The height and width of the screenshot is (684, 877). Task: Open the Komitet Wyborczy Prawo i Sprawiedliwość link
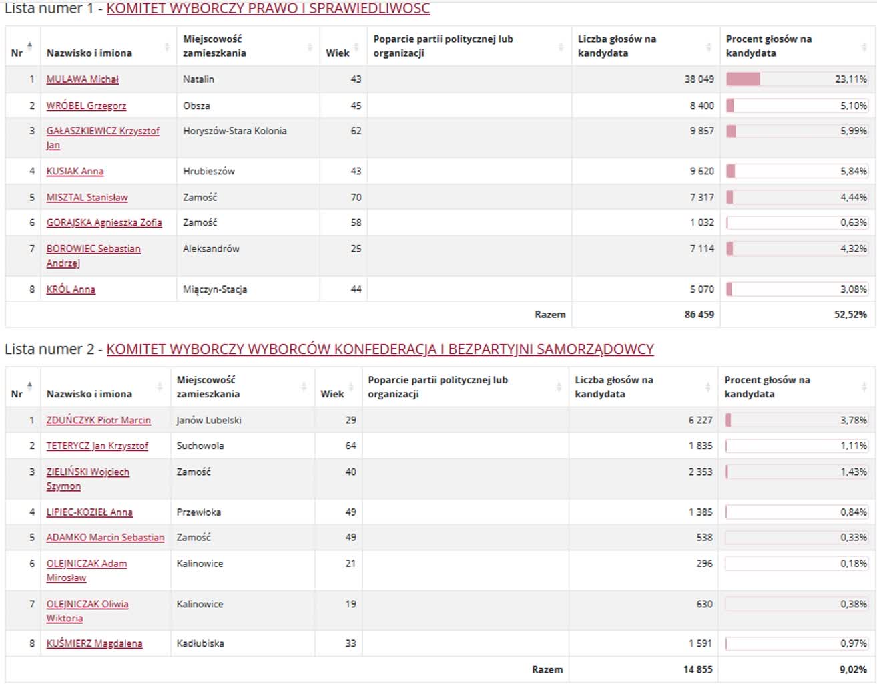pyautogui.click(x=268, y=9)
